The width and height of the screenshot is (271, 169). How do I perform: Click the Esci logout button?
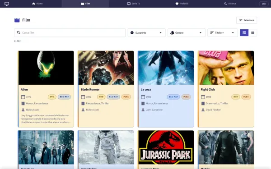click(264, 4)
